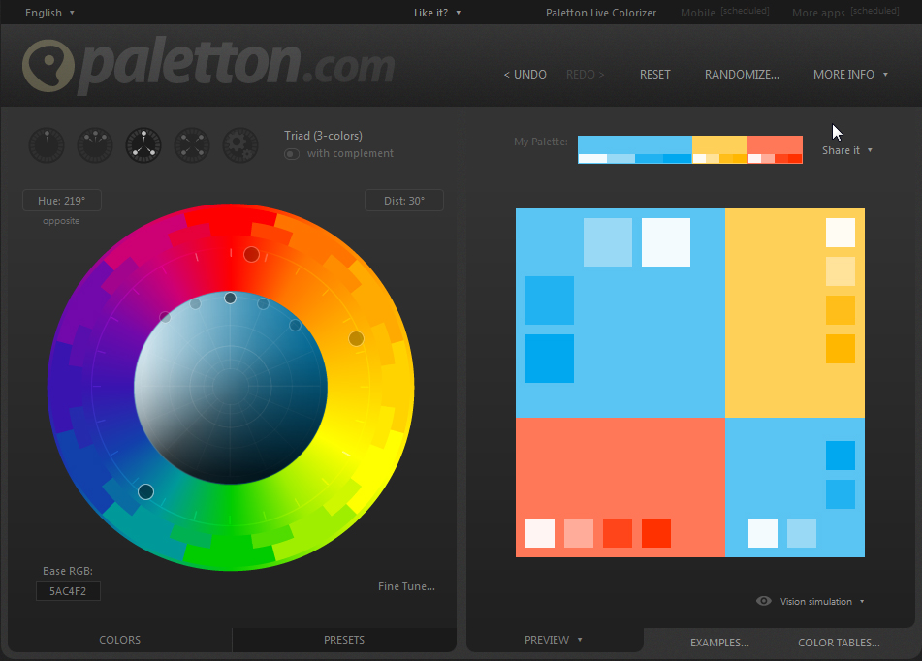922x661 pixels.
Task: Click the UNDO button
Action: click(525, 75)
